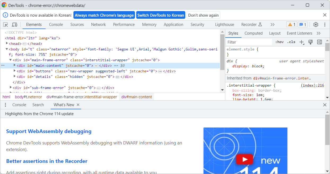Click the display: block declaration
Viewport: 330px width, 174px height.
tap(248, 66)
